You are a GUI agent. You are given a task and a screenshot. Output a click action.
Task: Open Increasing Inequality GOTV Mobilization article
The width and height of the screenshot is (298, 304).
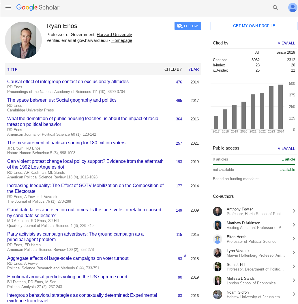[85, 188]
